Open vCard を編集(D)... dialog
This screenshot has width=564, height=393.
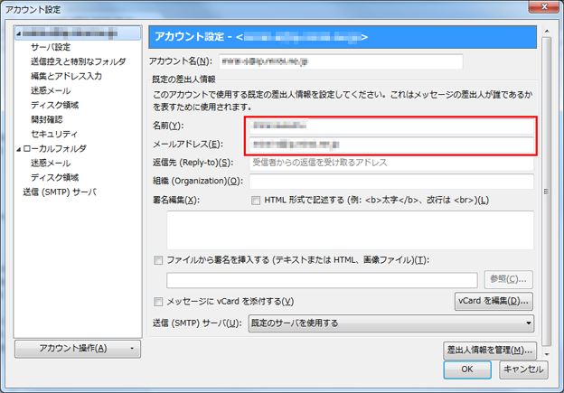tap(493, 301)
